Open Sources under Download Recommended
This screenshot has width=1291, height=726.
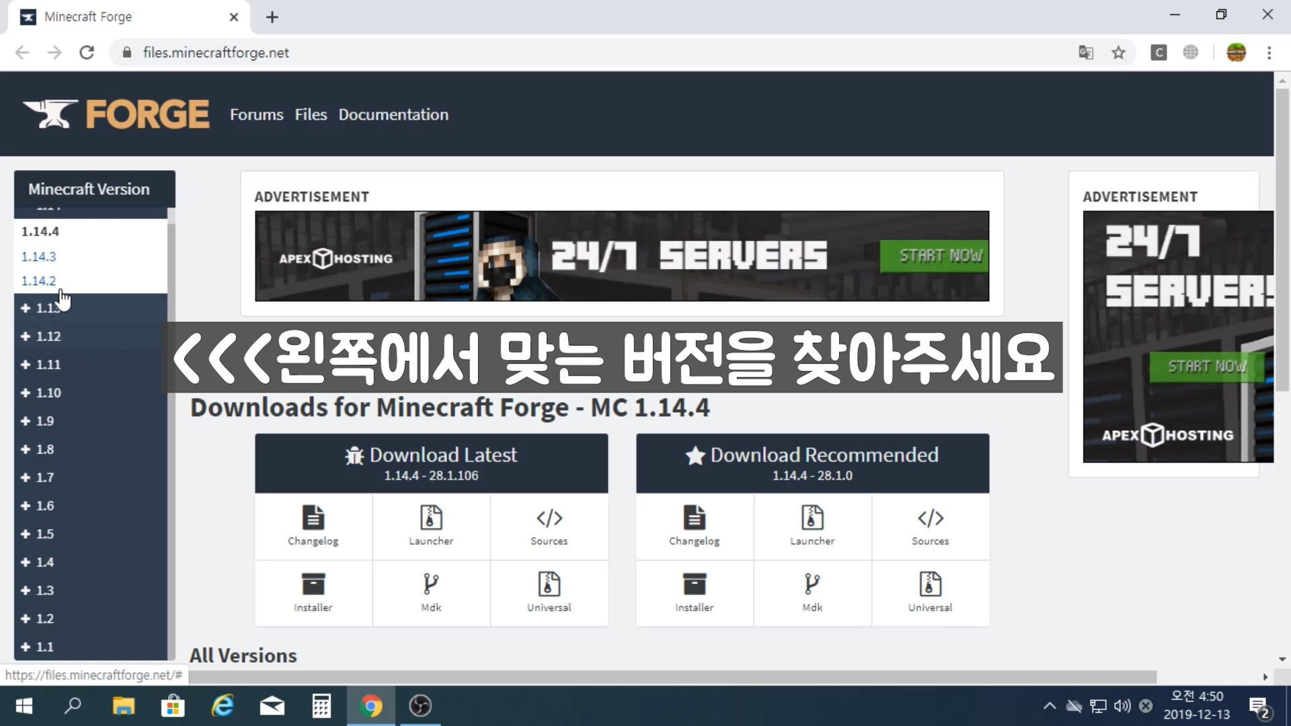pyautogui.click(x=930, y=526)
